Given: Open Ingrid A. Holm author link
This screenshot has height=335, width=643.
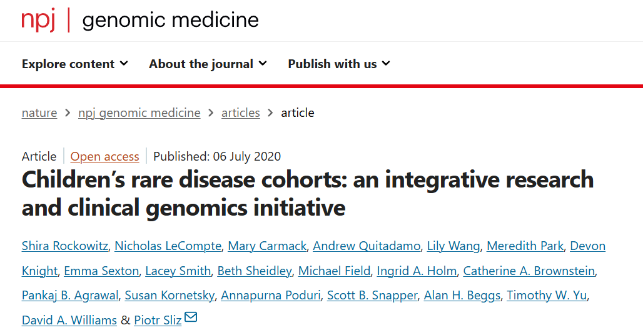Looking at the screenshot, I should (x=417, y=271).
